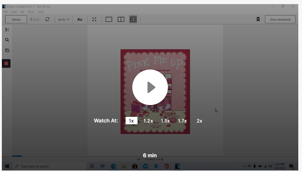Viewport: 302px width, 172px height.
Task: Click the Windows Start button
Action: click(x=7, y=166)
